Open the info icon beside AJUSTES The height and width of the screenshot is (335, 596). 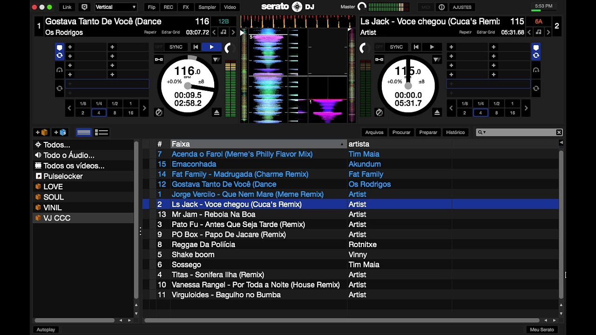442,7
